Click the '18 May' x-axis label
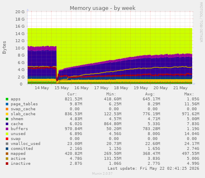The width and height of the screenshot is (205, 178). (x=121, y=88)
